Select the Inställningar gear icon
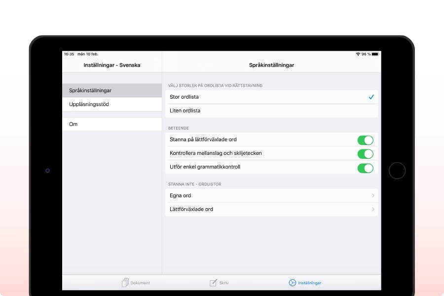The height and width of the screenshot is (296, 444). [x=292, y=282]
